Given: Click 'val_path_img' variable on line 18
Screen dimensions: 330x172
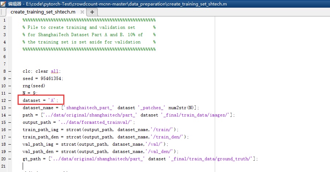Looking at the screenshot, I should [x=38, y=144].
